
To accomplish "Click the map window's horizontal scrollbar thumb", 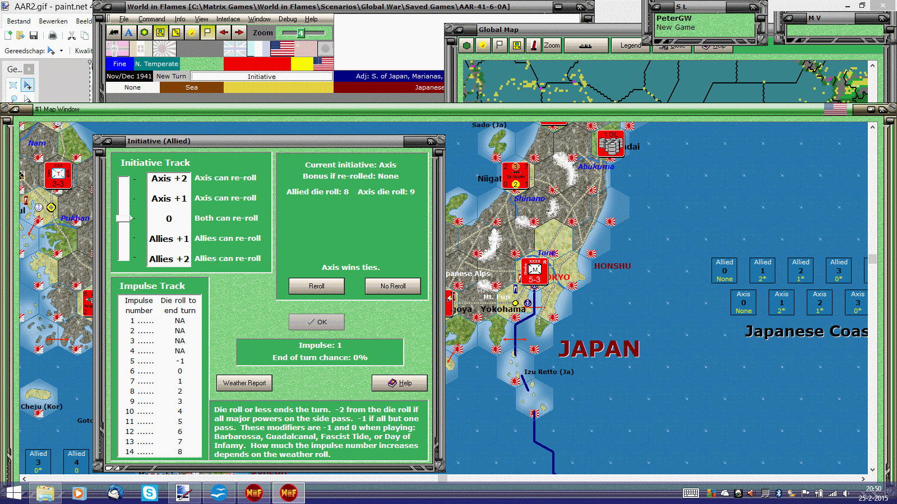I will point(442,479).
